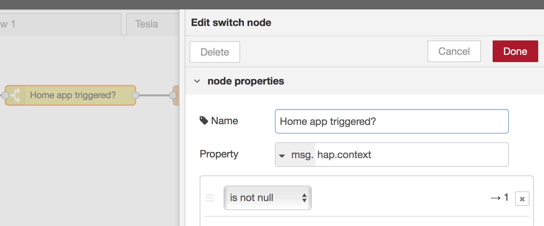The height and width of the screenshot is (226, 544).
Task: Click the tag icon beside Name
Action: click(x=204, y=121)
